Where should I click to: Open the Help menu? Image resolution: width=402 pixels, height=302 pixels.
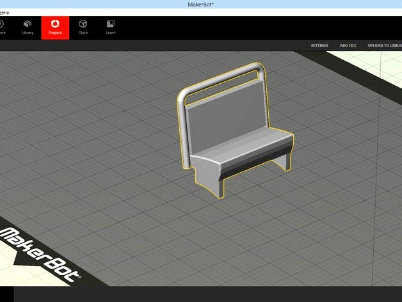pyautogui.click(x=4, y=12)
